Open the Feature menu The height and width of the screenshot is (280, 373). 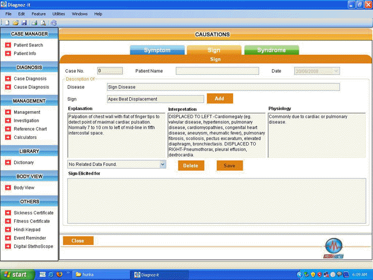pyautogui.click(x=38, y=14)
